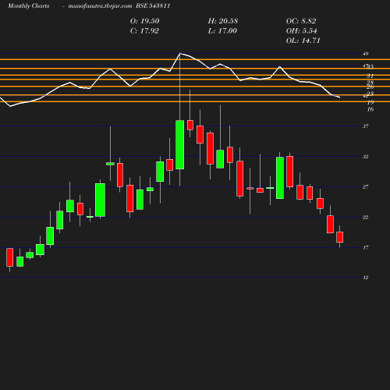Click the "Monthly Charts" title text
This screenshot has width=390, height=390.
click(x=29, y=6)
